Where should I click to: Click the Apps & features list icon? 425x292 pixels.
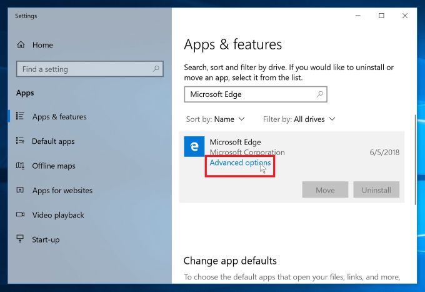(21, 116)
